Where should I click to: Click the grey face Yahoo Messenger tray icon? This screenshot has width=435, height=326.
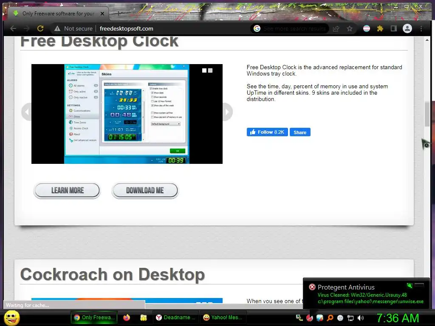tap(340, 318)
